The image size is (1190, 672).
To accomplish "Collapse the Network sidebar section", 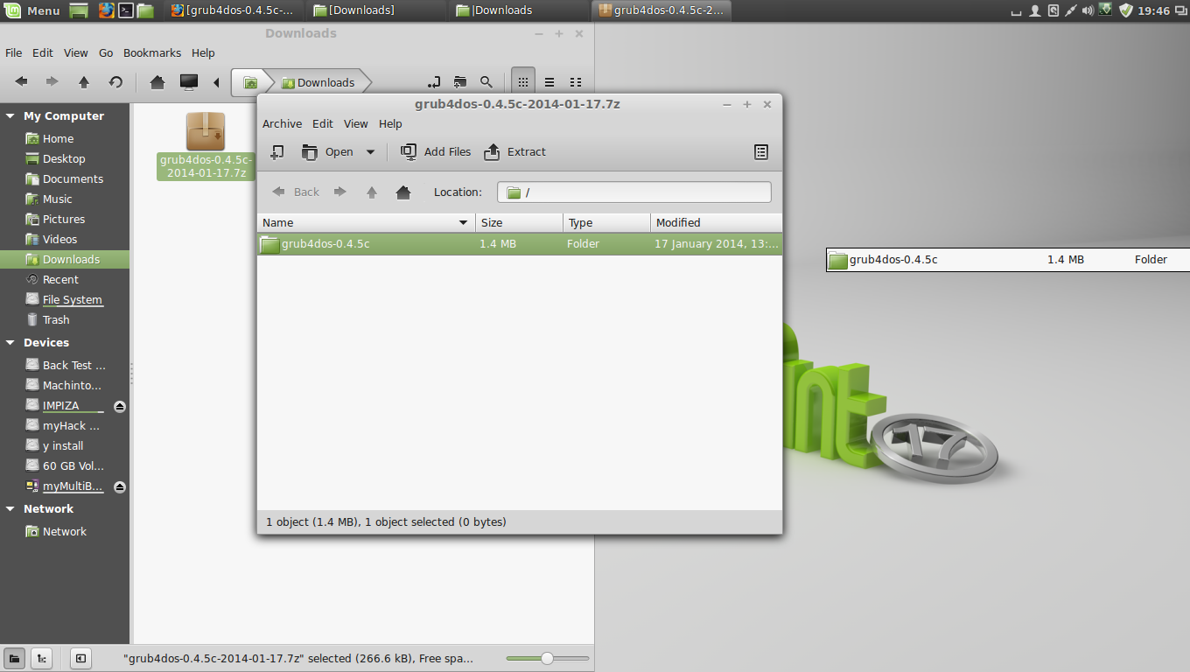I will point(10,508).
